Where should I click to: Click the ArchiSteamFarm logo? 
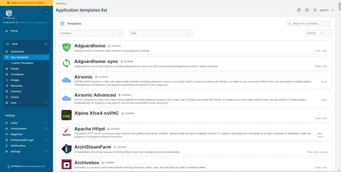tap(67, 149)
